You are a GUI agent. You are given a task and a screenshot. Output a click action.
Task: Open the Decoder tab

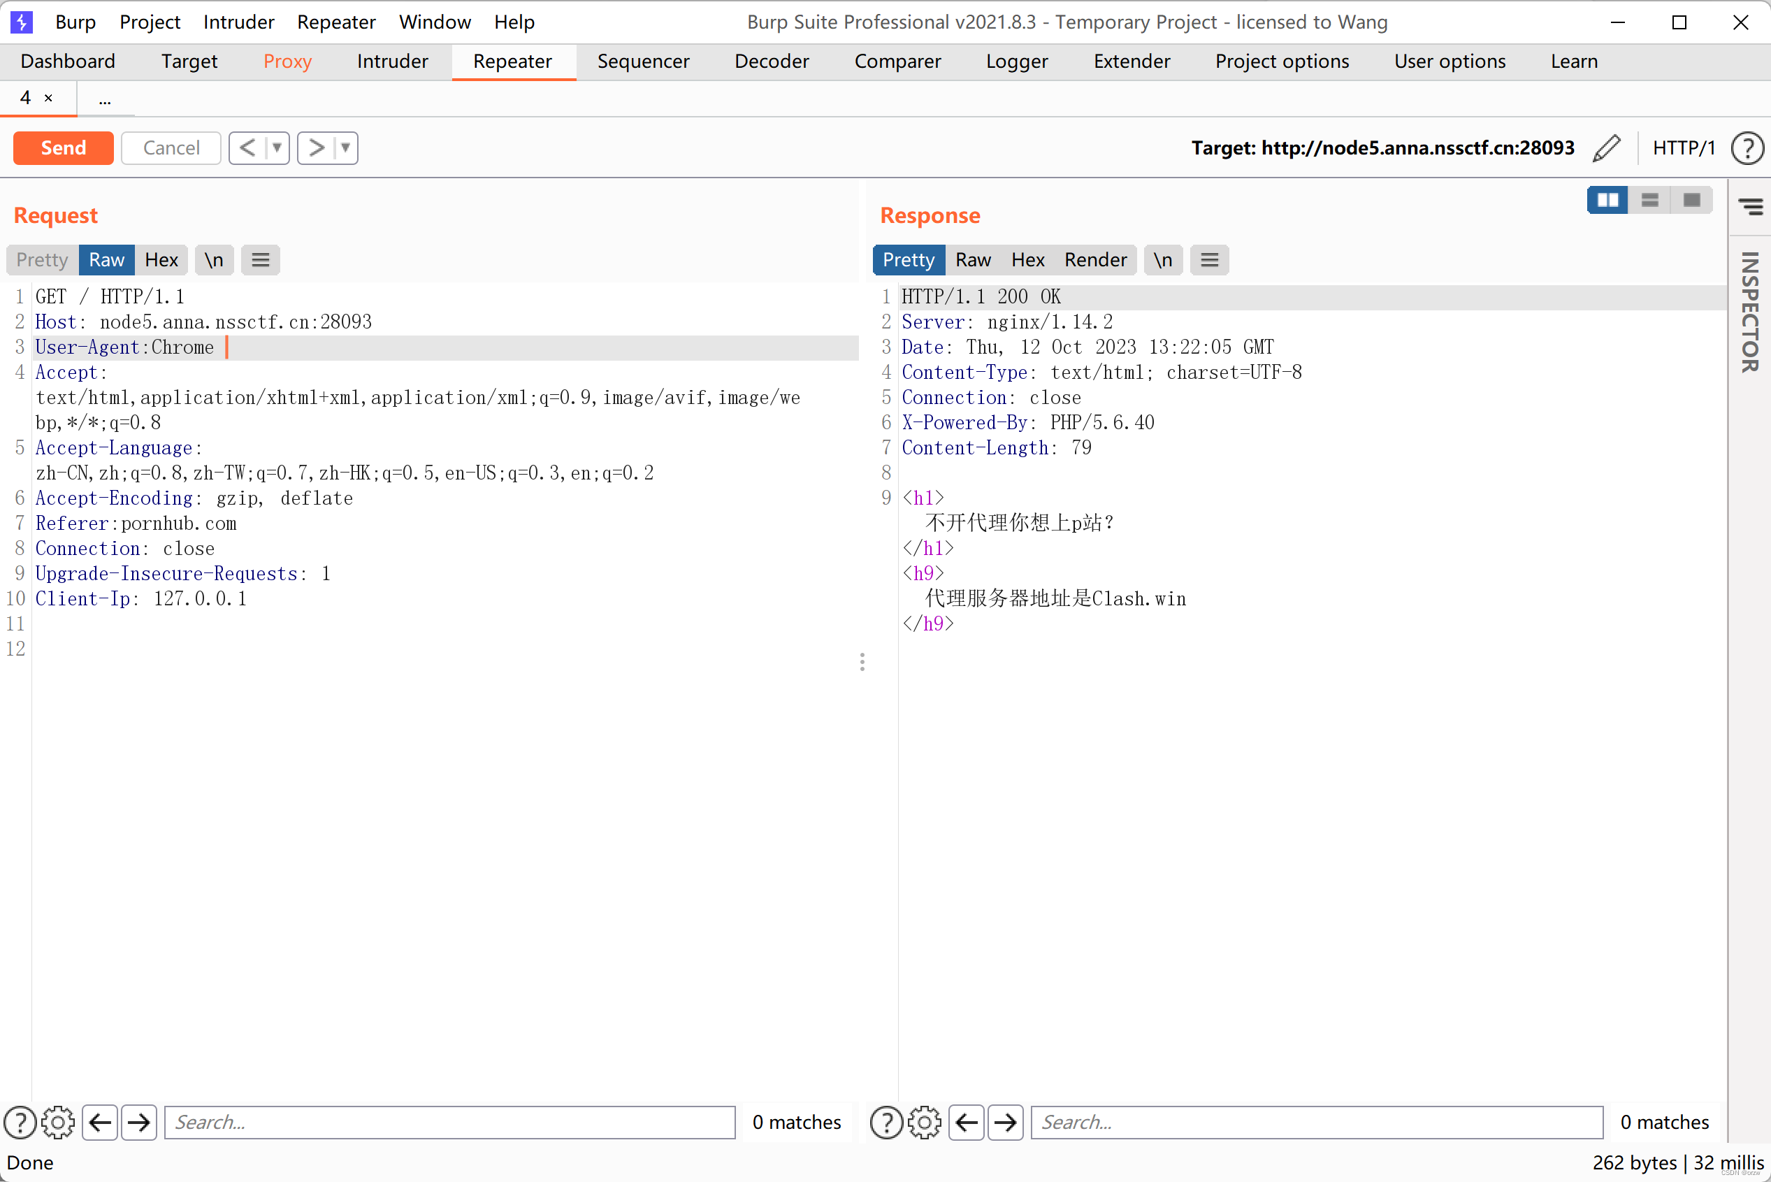click(772, 61)
